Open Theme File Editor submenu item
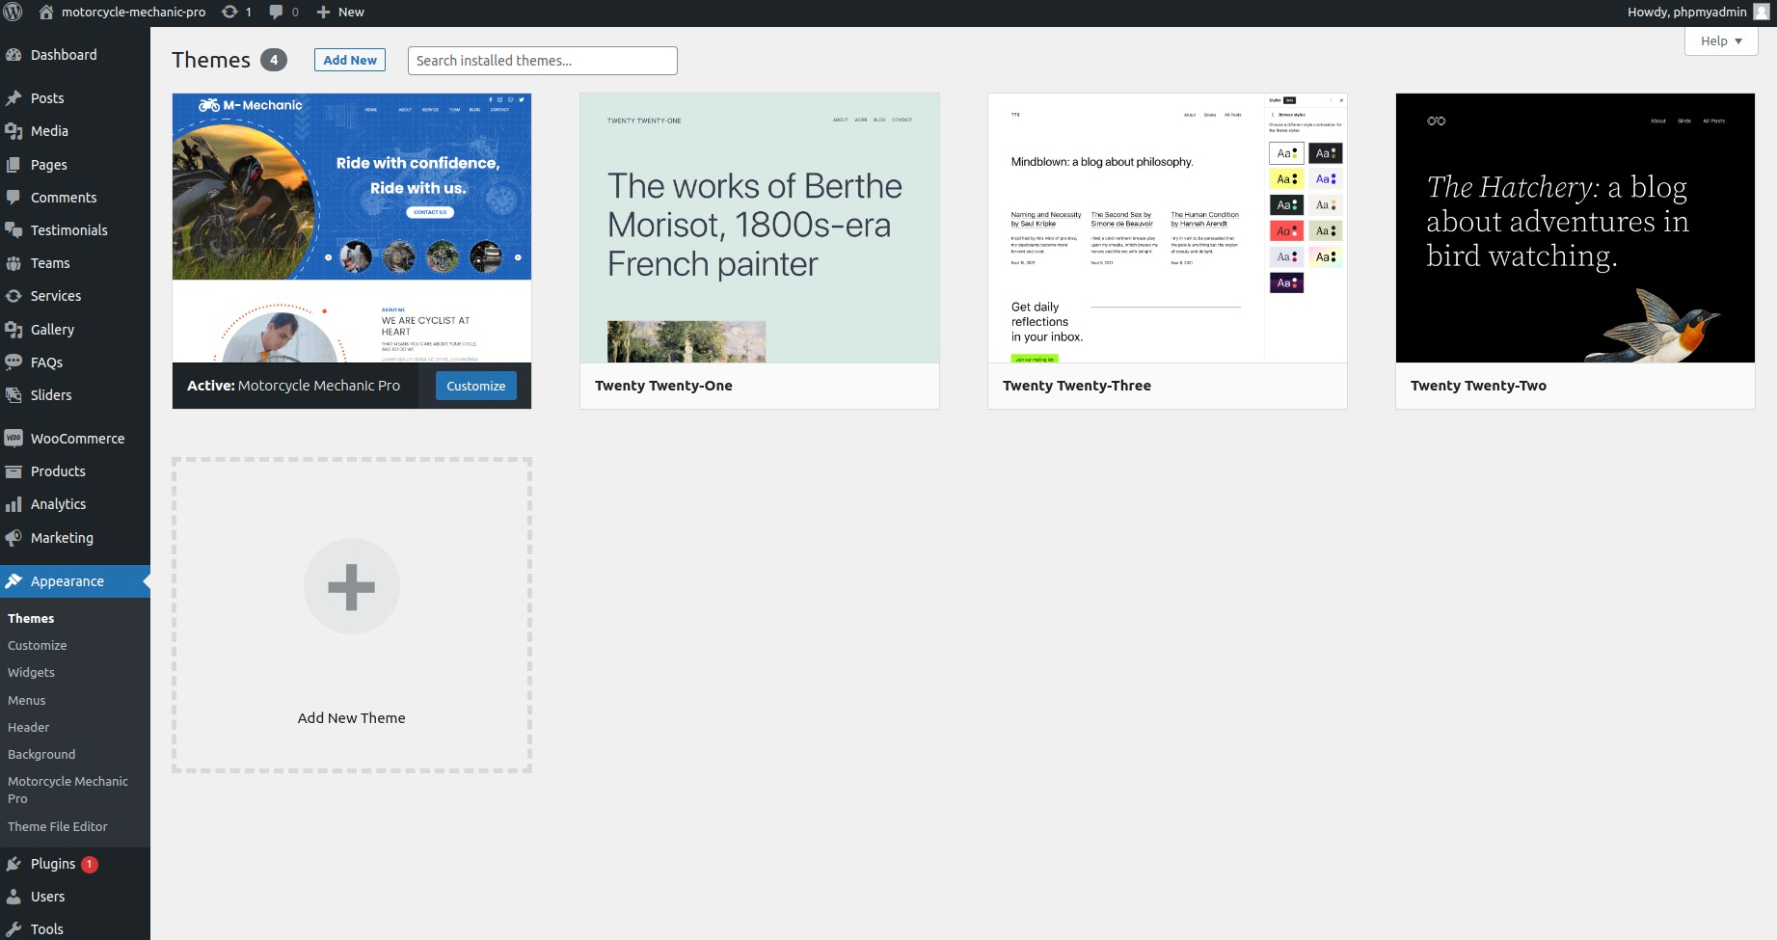The height and width of the screenshot is (940, 1777). (58, 827)
